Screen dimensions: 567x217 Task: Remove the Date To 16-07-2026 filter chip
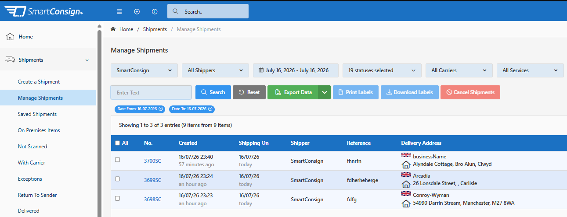pyautogui.click(x=211, y=109)
